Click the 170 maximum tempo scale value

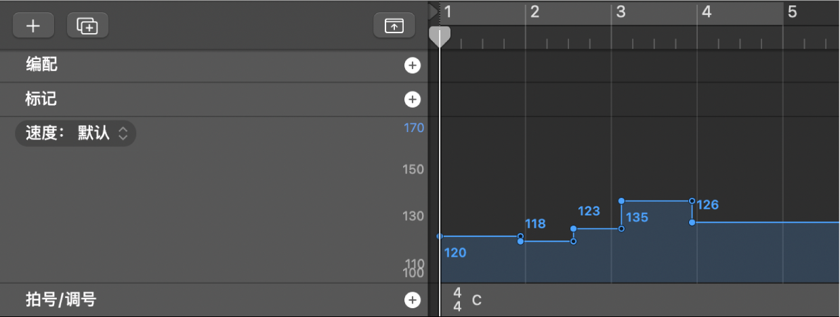tap(414, 127)
